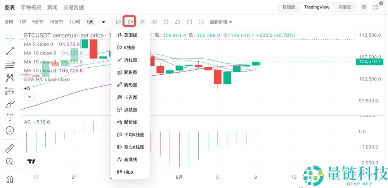
Task: Click the MA 15 close indicator legend
Action: [54, 62]
